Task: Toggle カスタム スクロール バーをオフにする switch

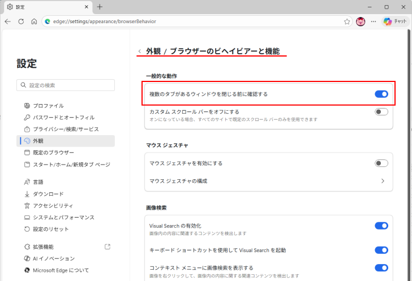Action: [381, 112]
